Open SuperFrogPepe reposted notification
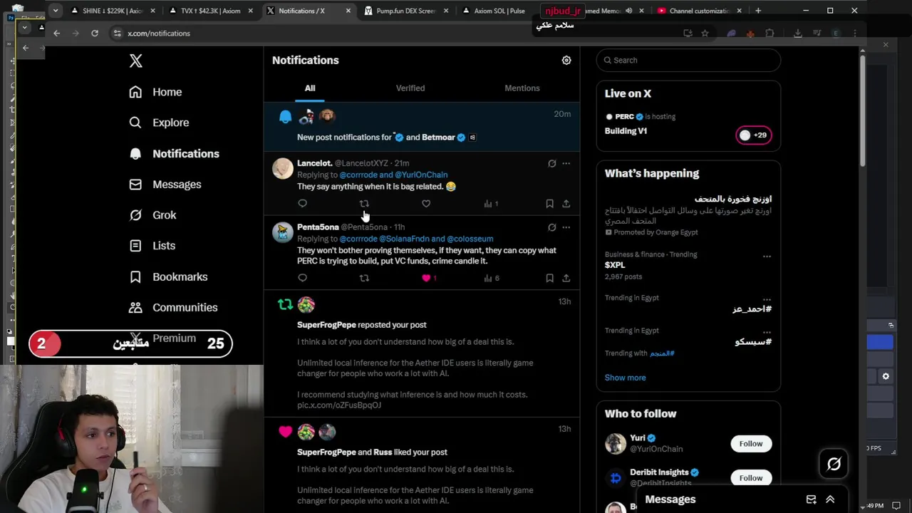The image size is (912, 513). point(422,353)
